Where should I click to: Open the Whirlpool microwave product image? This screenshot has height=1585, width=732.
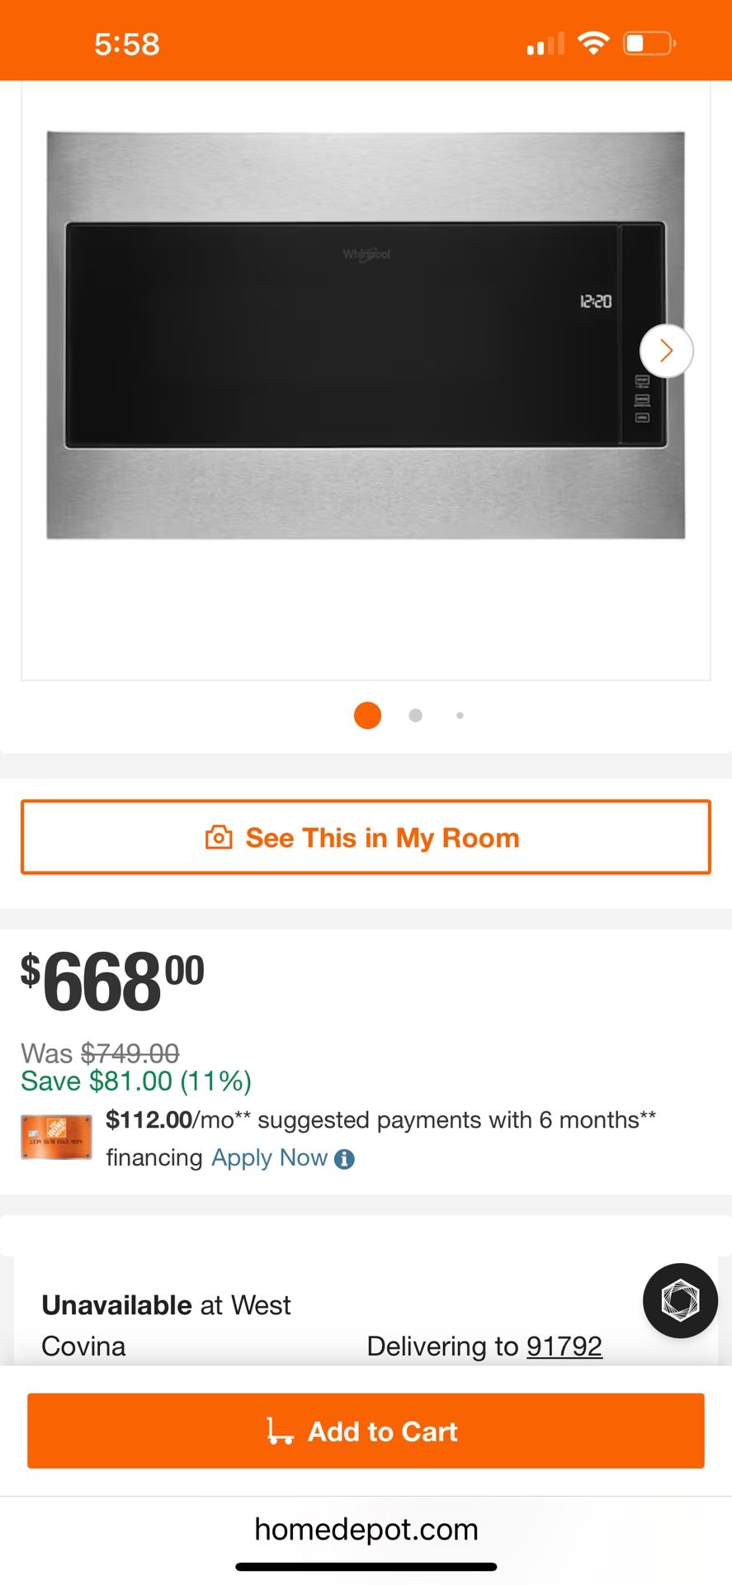tap(366, 335)
